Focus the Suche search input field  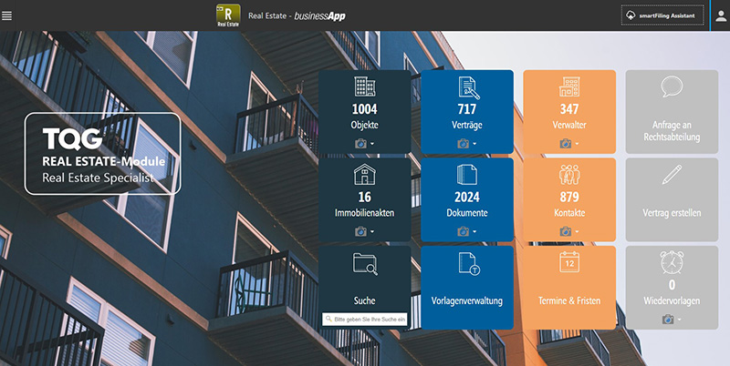pyautogui.click(x=365, y=319)
